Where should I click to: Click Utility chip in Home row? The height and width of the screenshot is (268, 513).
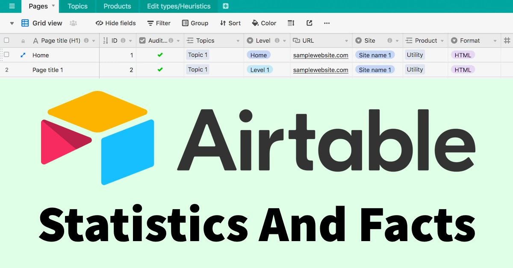pos(415,55)
